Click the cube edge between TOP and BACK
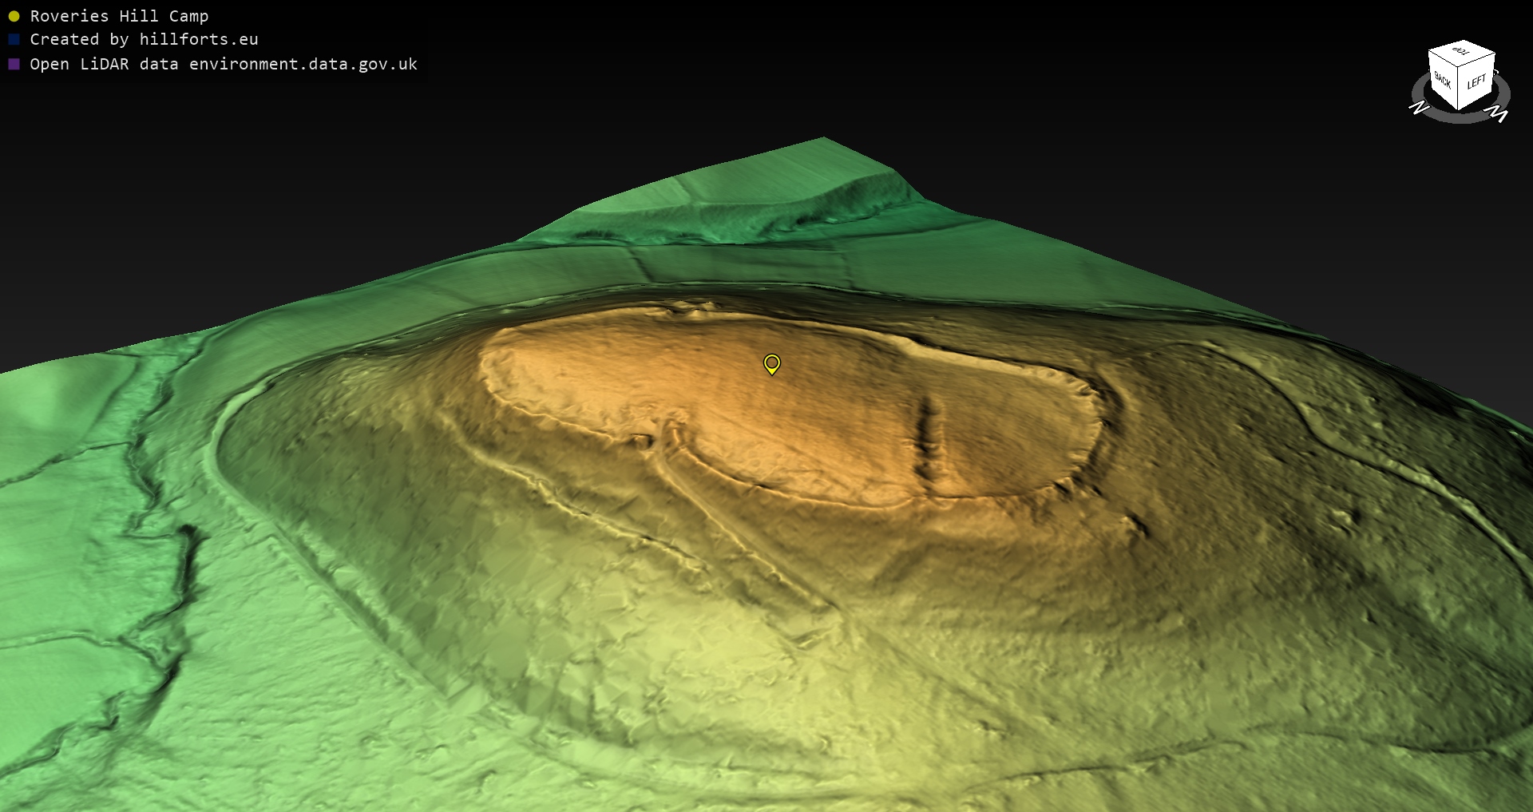The height and width of the screenshot is (812, 1533). click(1442, 59)
